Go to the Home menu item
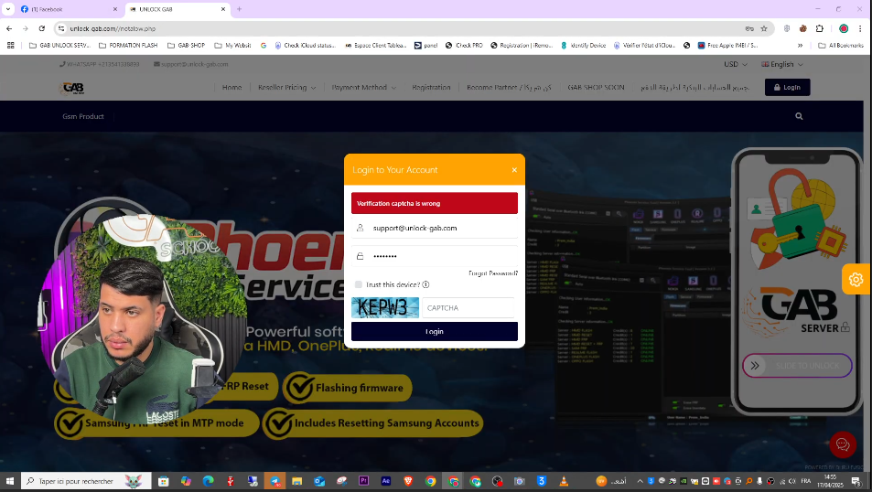The image size is (872, 492). click(x=231, y=87)
